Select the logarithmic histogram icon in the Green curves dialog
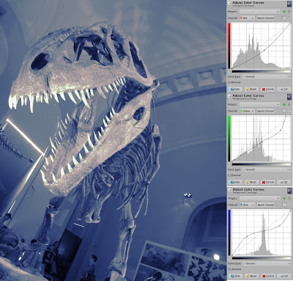Image resolution: width=293 pixels, height=281 pixels. (x=289, y=111)
